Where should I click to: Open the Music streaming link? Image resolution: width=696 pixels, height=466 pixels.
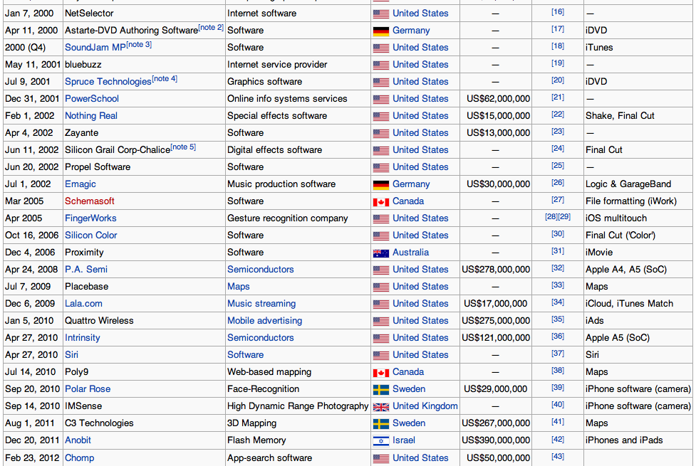(261, 303)
